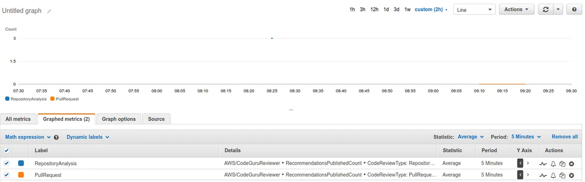Viewport: 585px width, 182px height.
Task: Click the RepositoryAnalysis legend entry under graph
Action: 26,99
